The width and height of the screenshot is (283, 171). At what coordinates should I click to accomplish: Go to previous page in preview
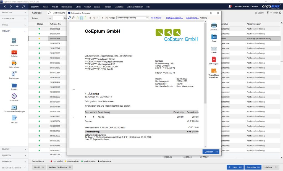pos(94,18)
